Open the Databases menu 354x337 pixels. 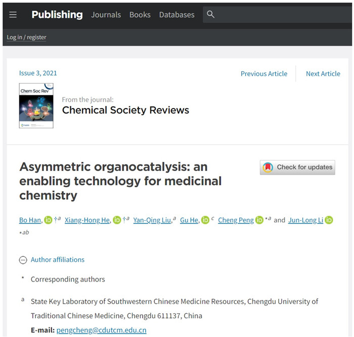(176, 15)
